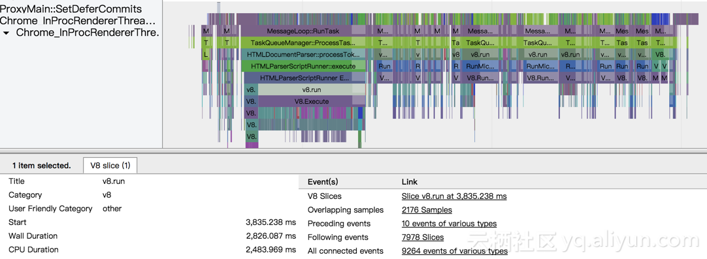
Task: Click the CPU Duration value 2,483.969 ms
Action: [x=271, y=250]
